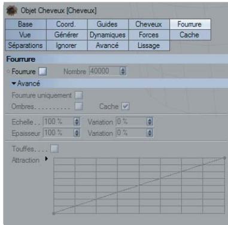The width and height of the screenshot is (228, 225).
Task: Switch to the Coord. tab
Action: (x=67, y=25)
